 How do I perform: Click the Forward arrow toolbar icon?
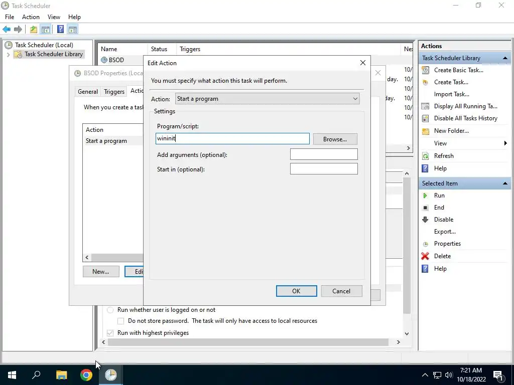(18, 30)
